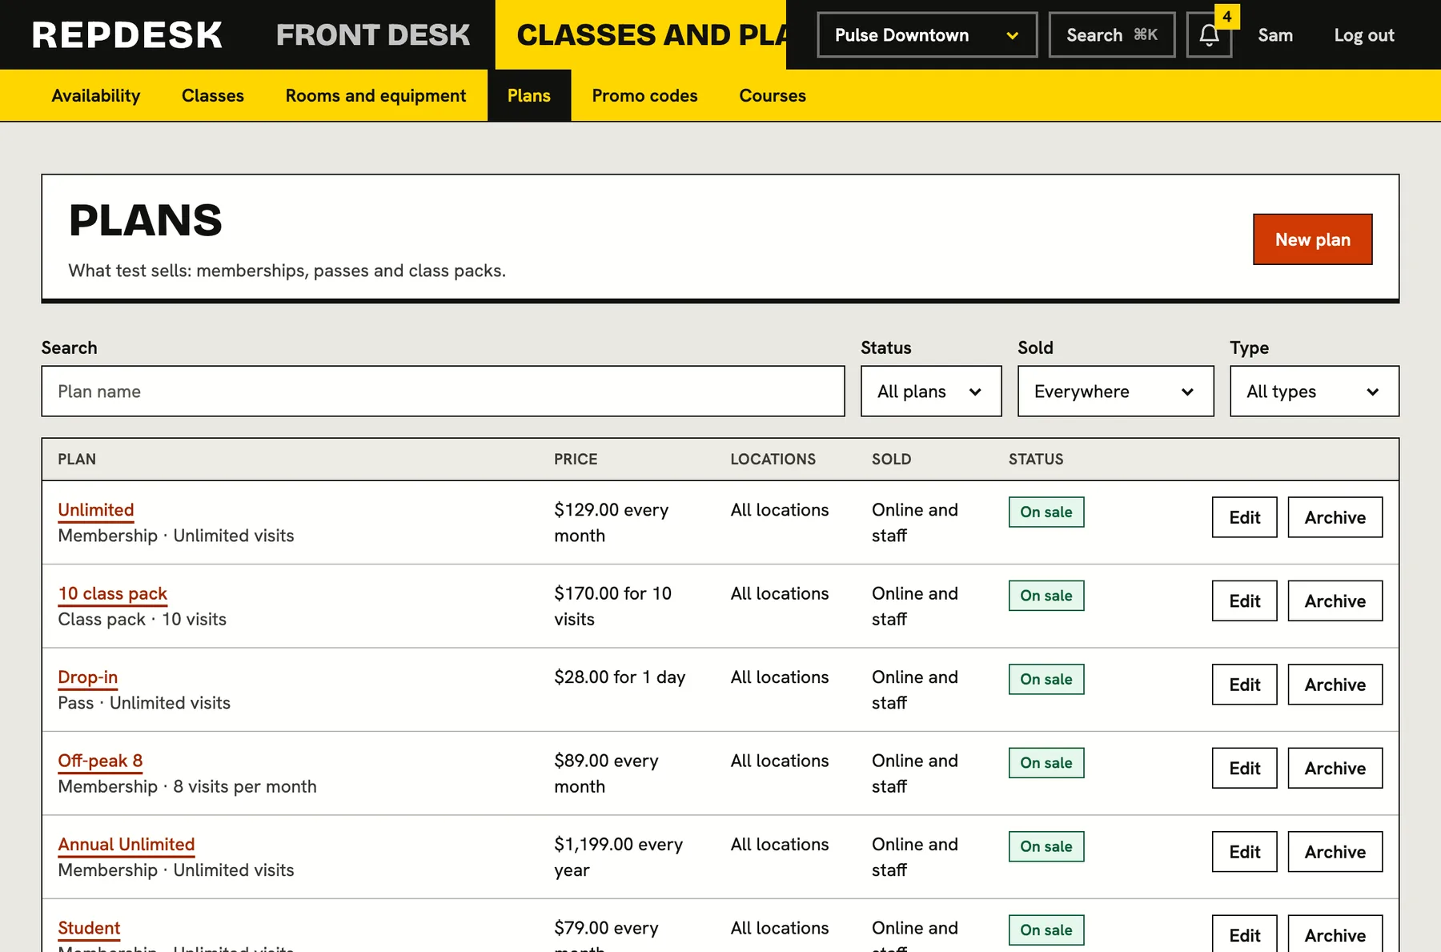Click the notification count badge 4
Image resolution: width=1441 pixels, height=952 pixels.
coord(1227,17)
